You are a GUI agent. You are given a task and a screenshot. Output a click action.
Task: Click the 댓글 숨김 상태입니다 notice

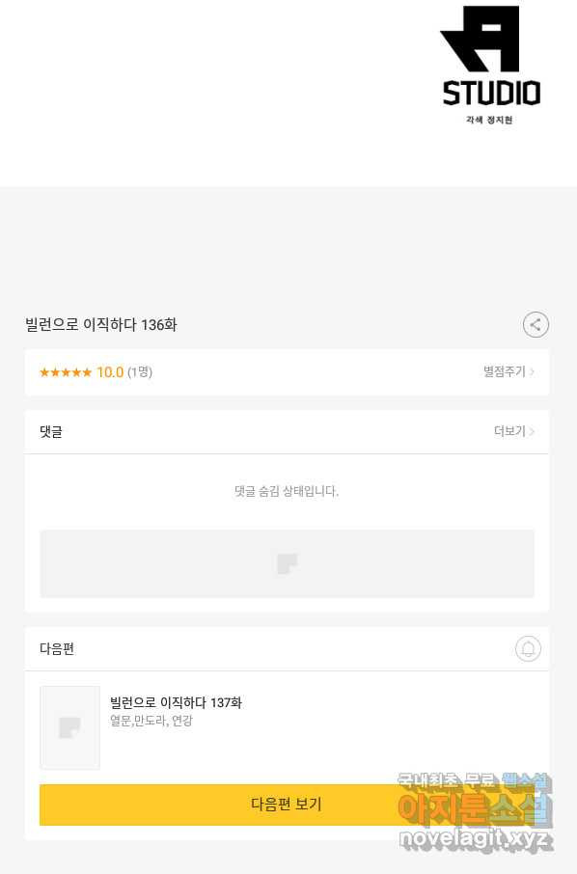point(287,491)
